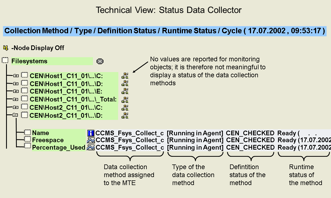Image resolution: width=331 pixels, height=198 pixels.
Task: Click the chart icon next to Freespace
Action: pyautogui.click(x=91, y=140)
